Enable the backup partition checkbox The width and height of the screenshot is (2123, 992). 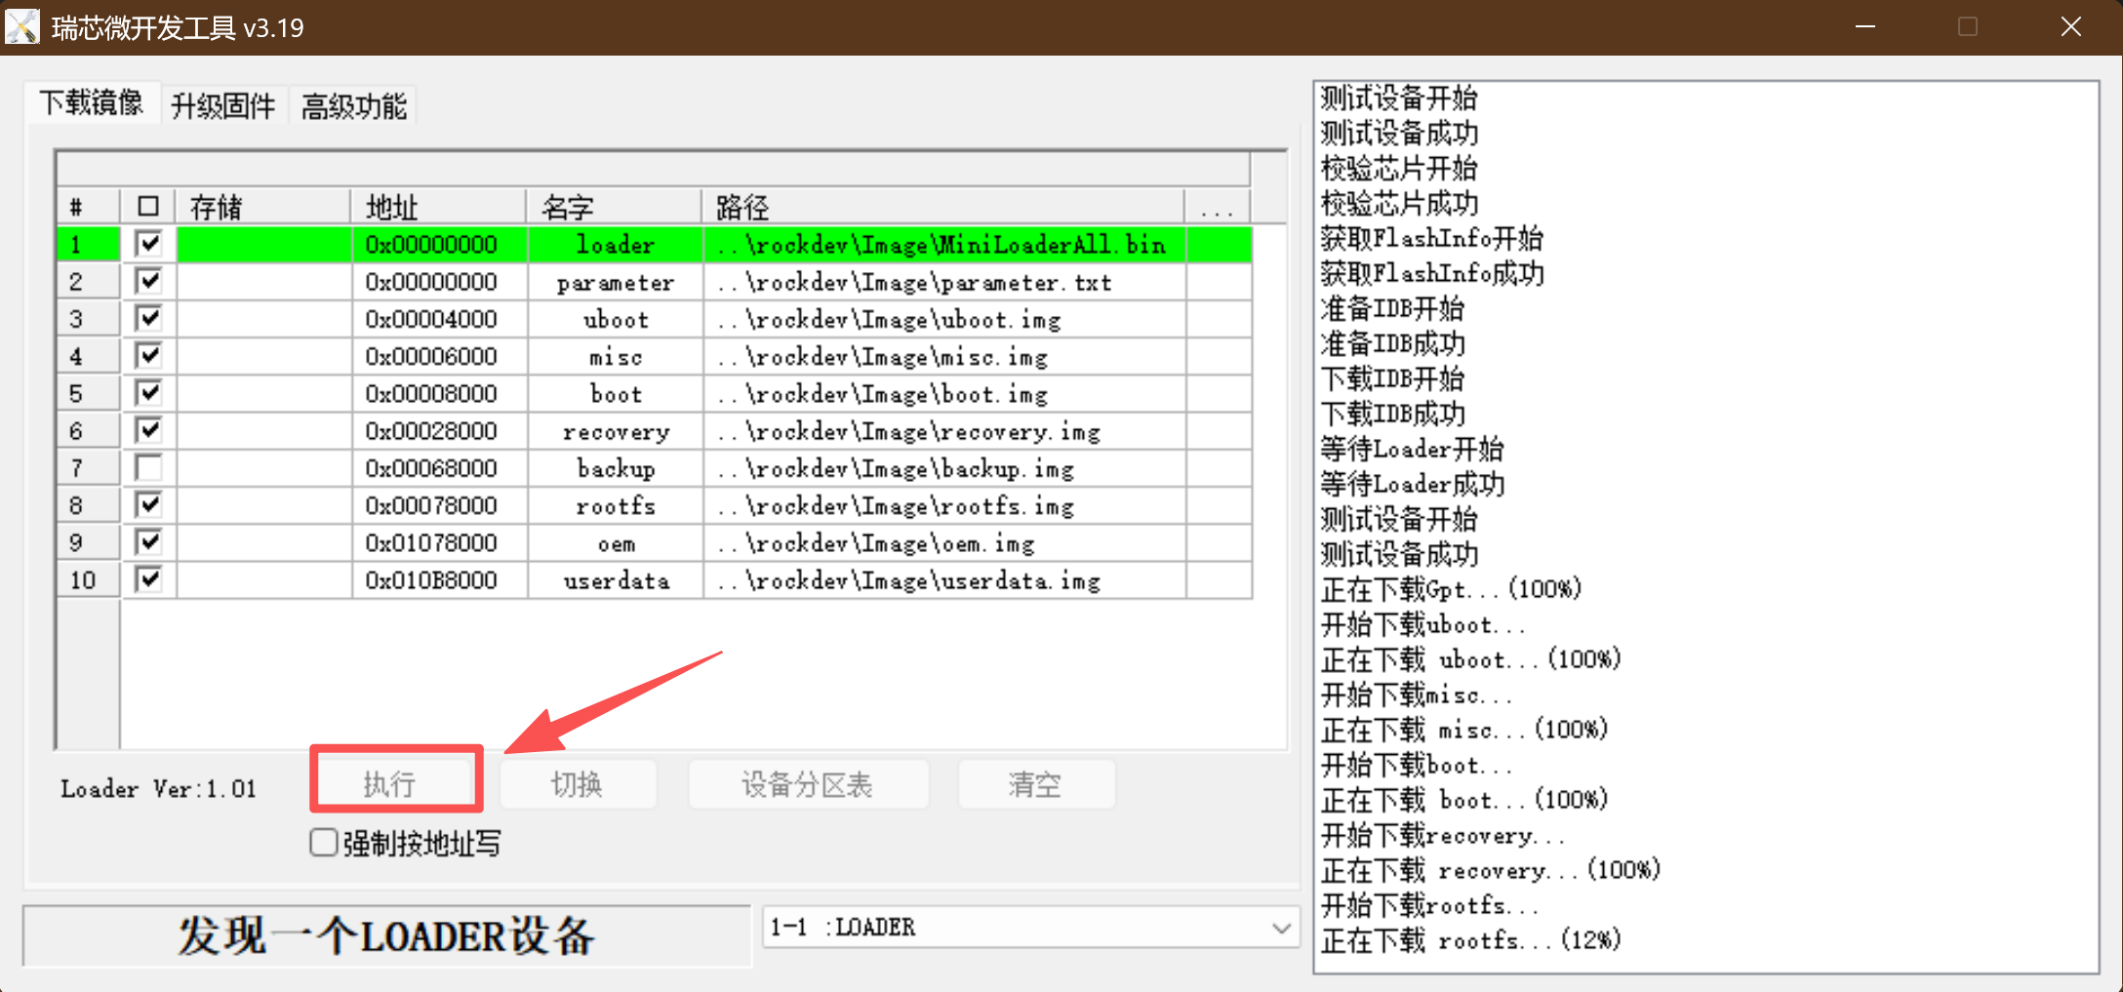point(148,468)
